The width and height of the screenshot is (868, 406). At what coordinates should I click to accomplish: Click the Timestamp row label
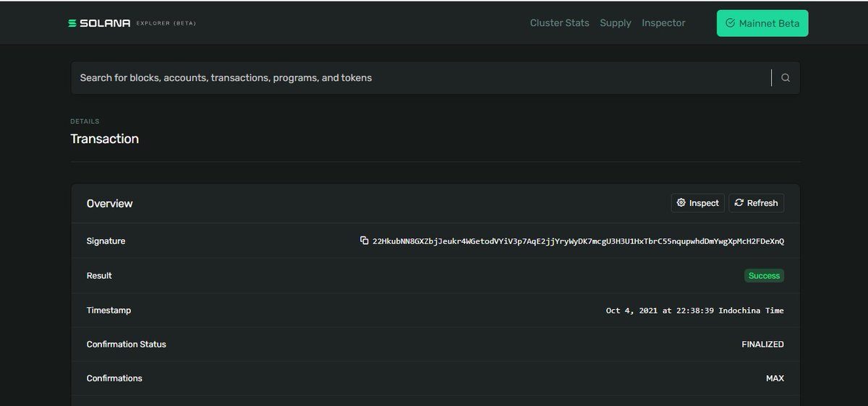coord(109,311)
